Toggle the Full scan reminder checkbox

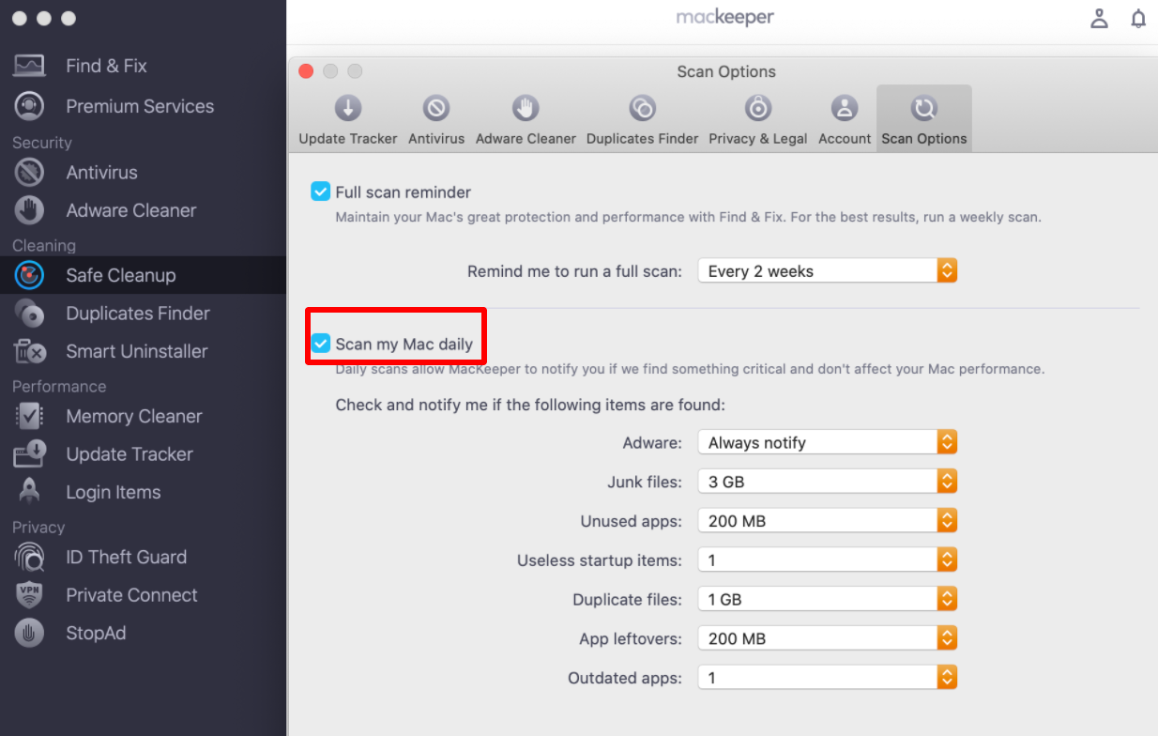(x=320, y=192)
